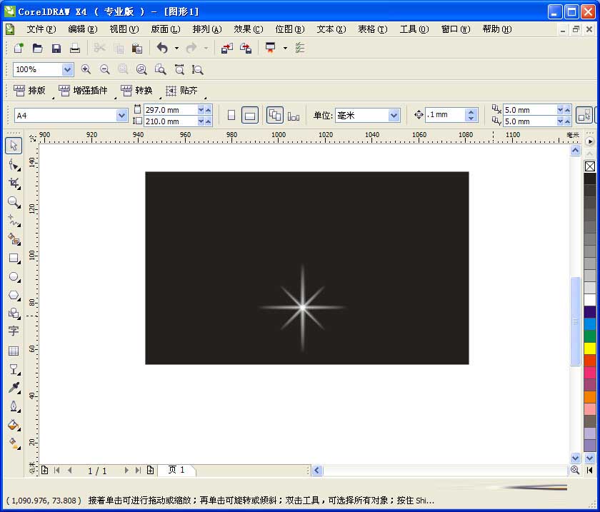Click the vertical scrollbar down arrow
Viewport: 600px width, 512px height.
point(576,458)
